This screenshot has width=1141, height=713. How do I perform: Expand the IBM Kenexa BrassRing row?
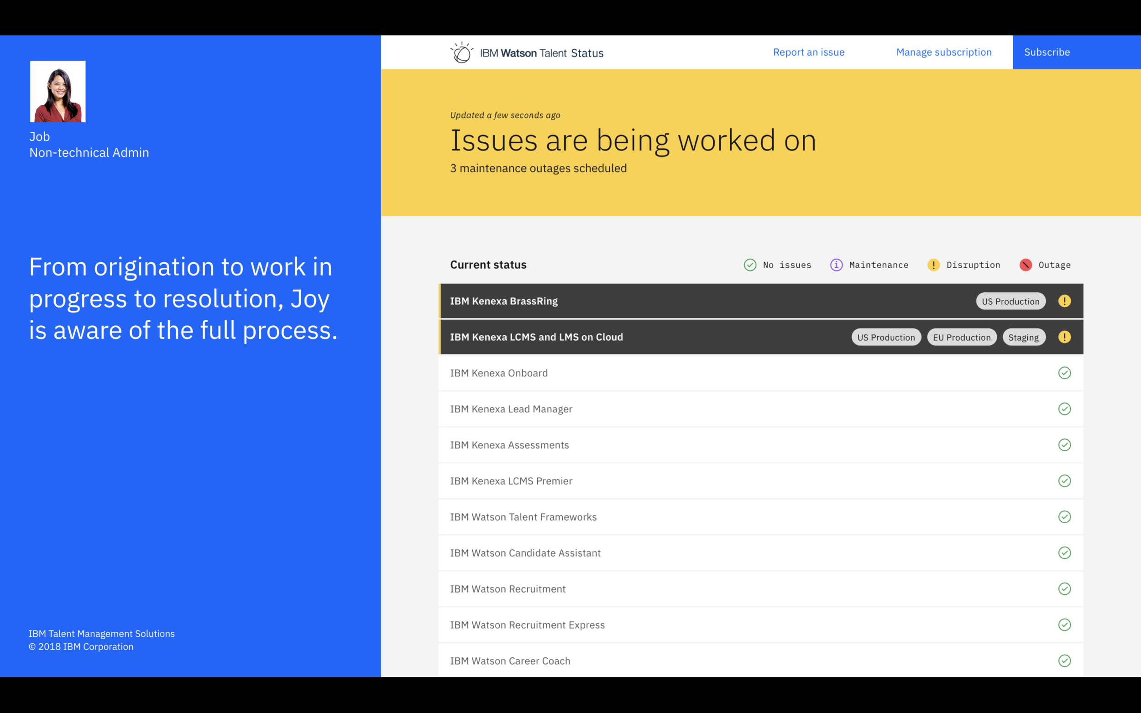761,301
